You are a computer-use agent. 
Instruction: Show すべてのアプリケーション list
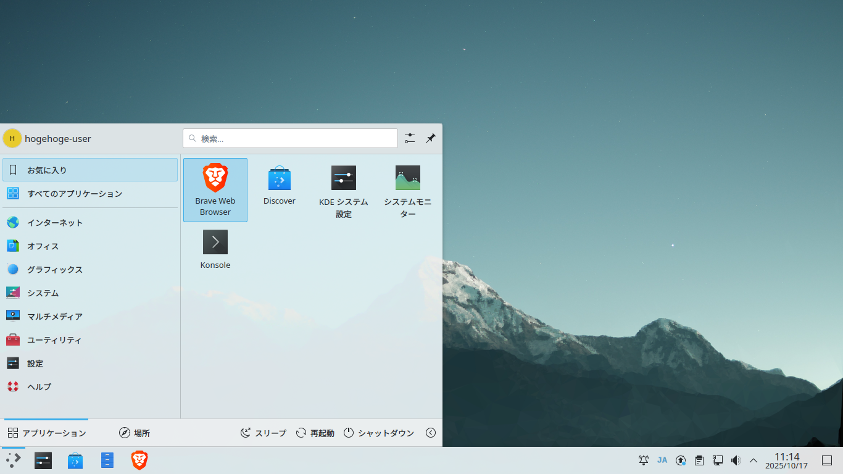tap(90, 193)
